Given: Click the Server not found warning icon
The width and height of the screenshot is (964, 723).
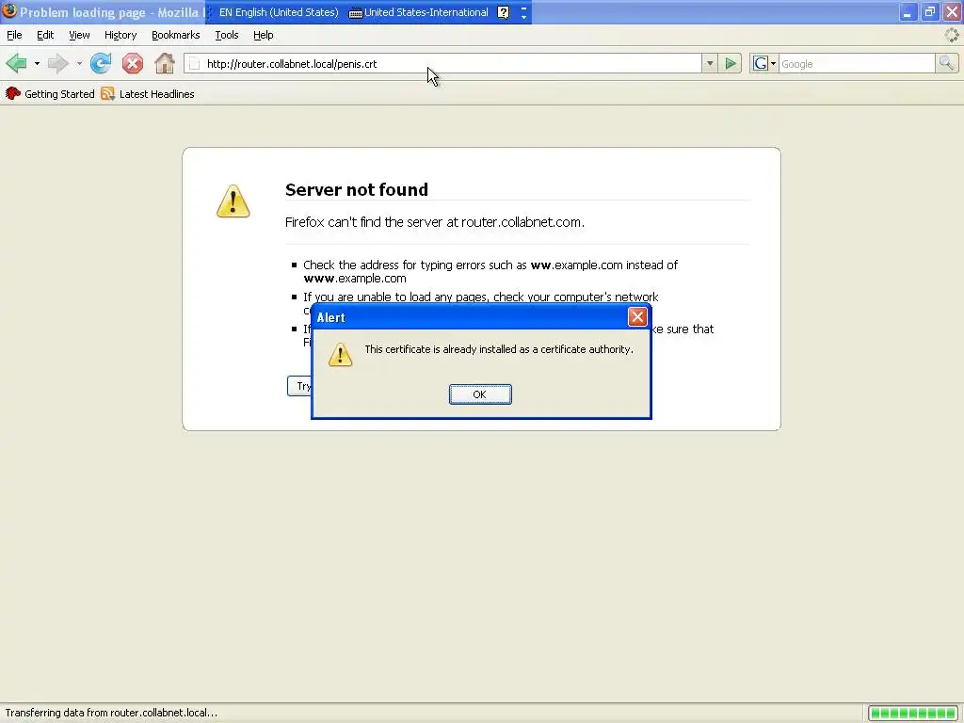Looking at the screenshot, I should (233, 201).
